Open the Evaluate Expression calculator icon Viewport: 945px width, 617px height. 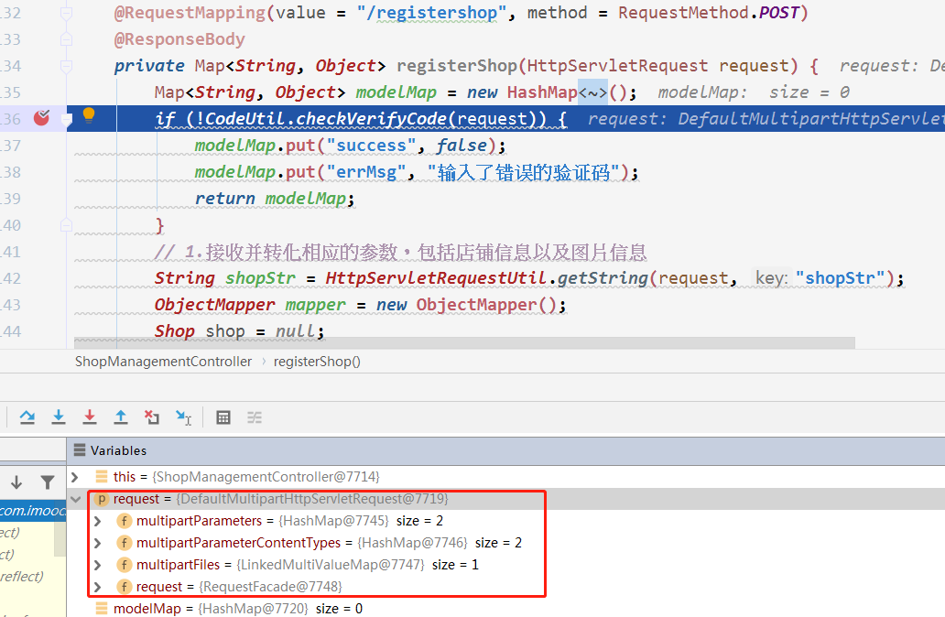[x=223, y=417]
